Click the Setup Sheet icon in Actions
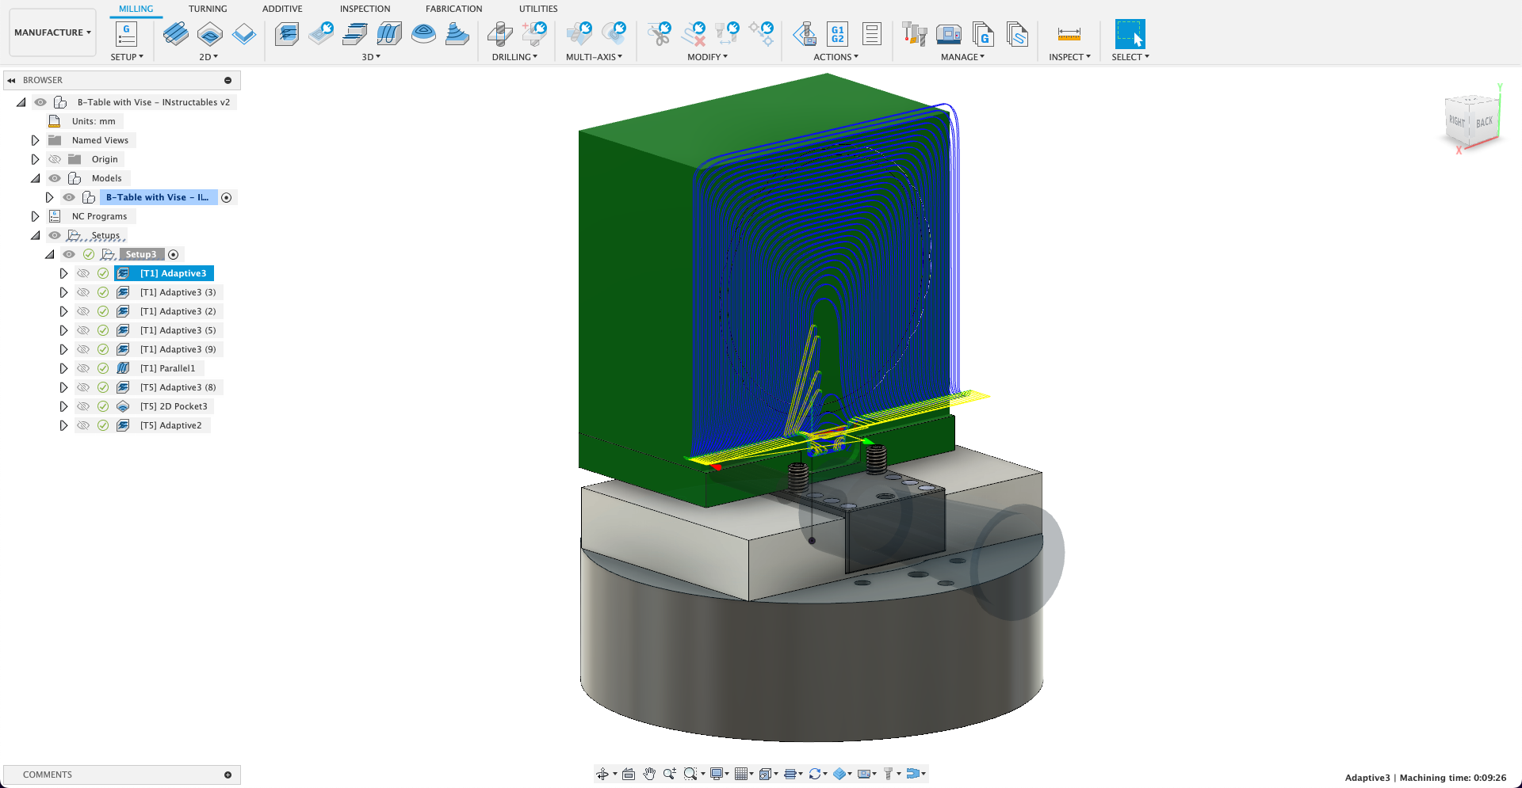Image resolution: width=1522 pixels, height=788 pixels. point(870,34)
